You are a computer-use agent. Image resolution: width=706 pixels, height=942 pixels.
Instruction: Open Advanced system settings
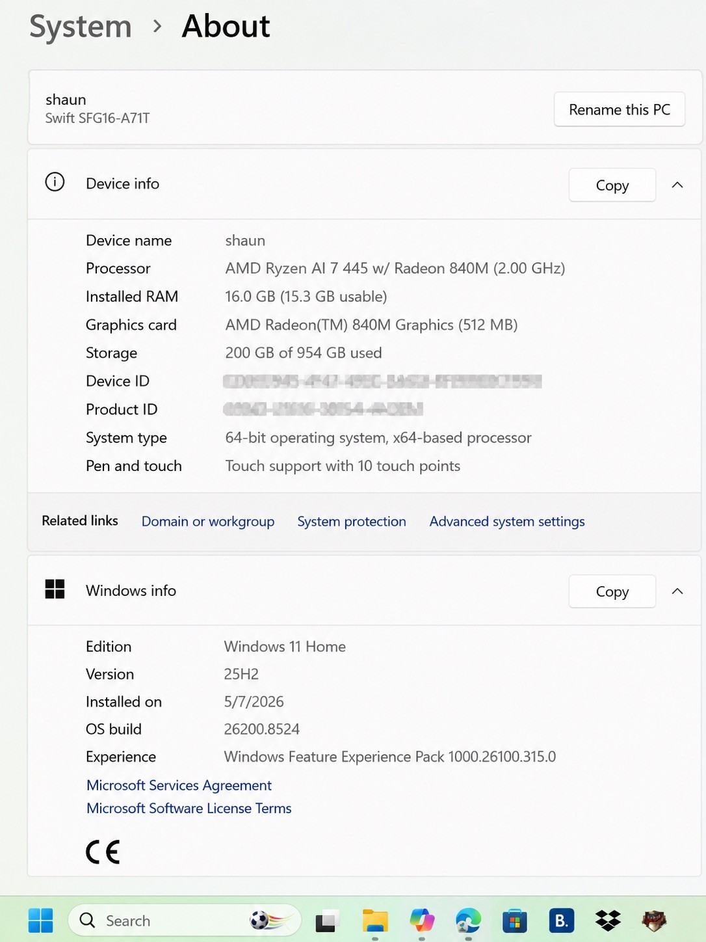[x=507, y=522]
